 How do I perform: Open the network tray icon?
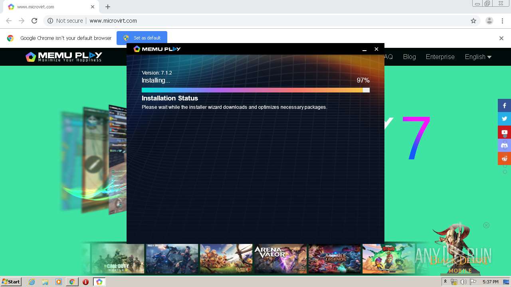coord(454,282)
